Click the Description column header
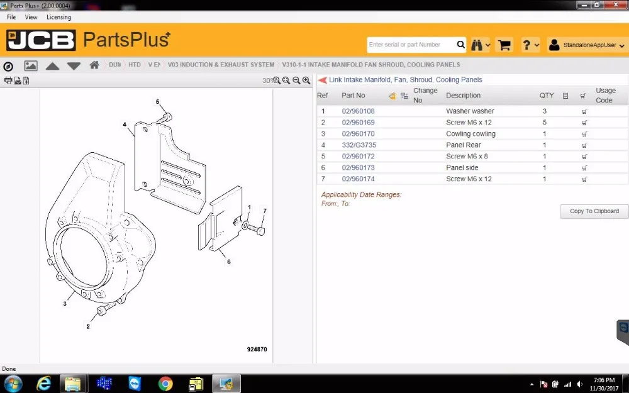Image resolution: width=629 pixels, height=393 pixels. point(464,96)
